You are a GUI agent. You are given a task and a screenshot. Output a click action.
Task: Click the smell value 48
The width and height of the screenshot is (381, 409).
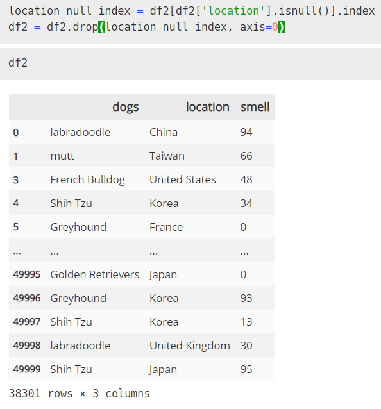(246, 179)
